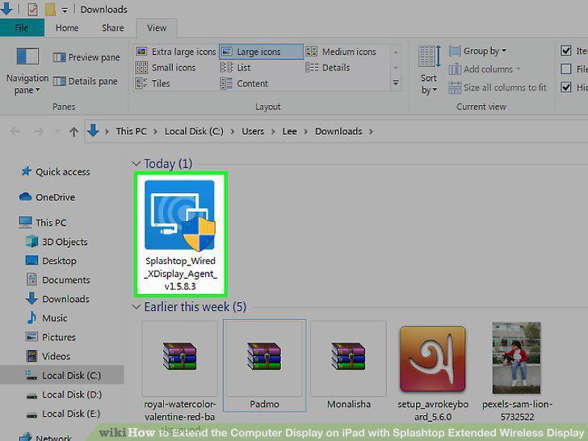Screen dimensions: 588x441
Task: Click Users in the address breadcrumb
Action: pyautogui.click(x=253, y=131)
